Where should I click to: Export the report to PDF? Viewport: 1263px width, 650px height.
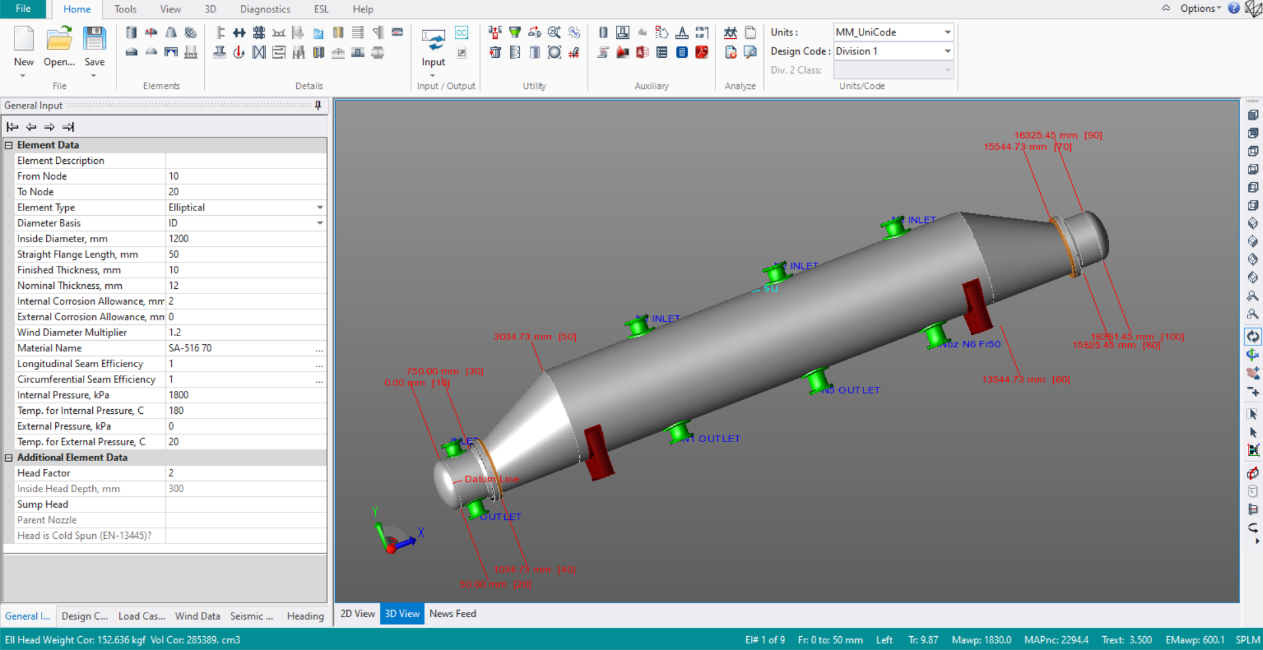point(702,52)
